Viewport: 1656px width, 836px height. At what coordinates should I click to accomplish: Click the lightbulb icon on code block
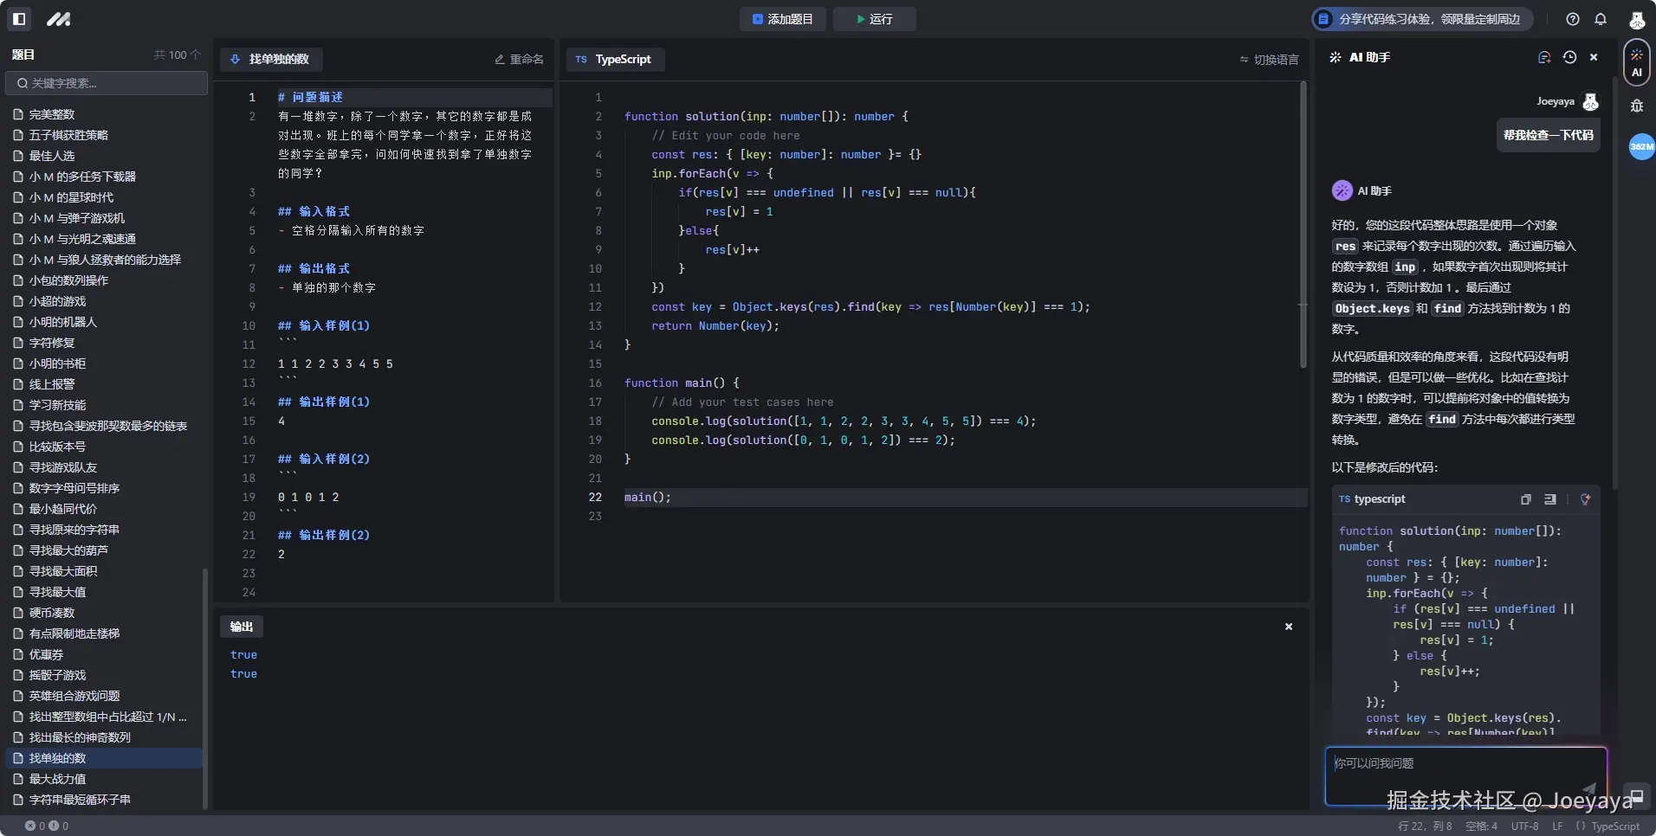click(x=1585, y=499)
